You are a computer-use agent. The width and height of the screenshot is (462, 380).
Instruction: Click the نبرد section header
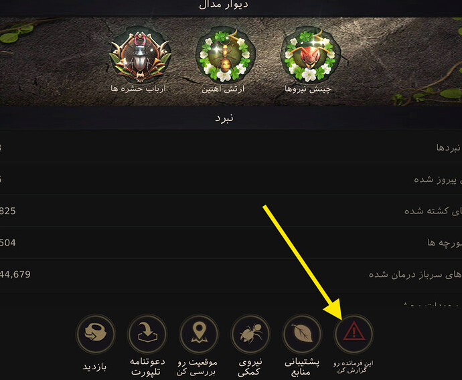[224, 118]
